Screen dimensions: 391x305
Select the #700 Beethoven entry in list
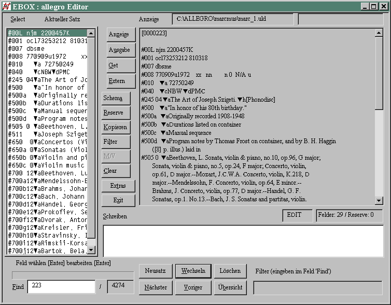(x=47, y=173)
